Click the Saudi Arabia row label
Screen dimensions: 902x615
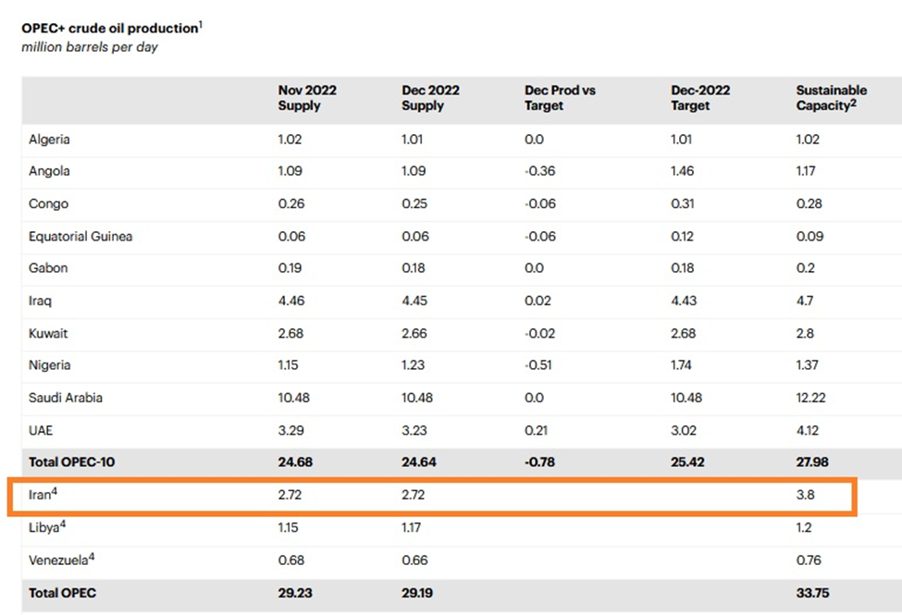[66, 399]
